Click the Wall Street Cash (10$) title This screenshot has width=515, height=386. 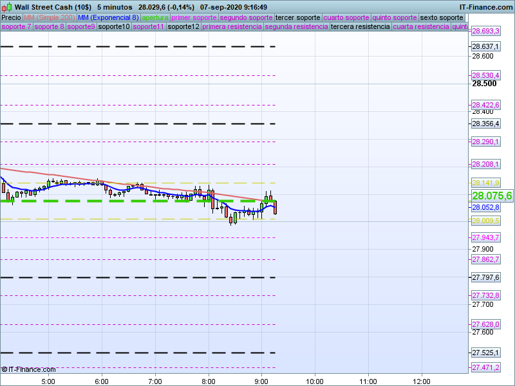pos(53,7)
